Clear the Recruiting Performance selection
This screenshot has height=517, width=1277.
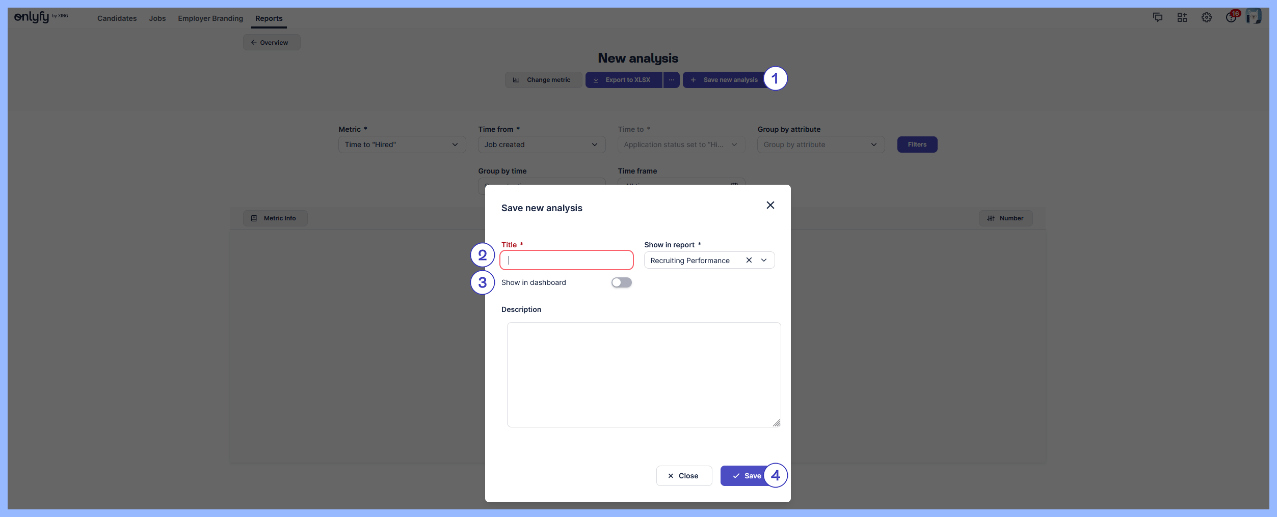click(749, 260)
